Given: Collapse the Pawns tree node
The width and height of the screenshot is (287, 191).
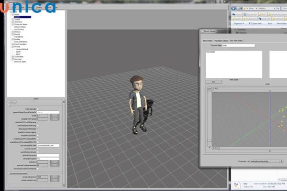Looking at the screenshot, I should 12,47.
